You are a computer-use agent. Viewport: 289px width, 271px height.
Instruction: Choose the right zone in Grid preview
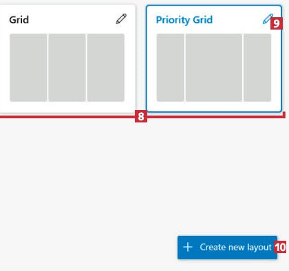[x=106, y=67]
